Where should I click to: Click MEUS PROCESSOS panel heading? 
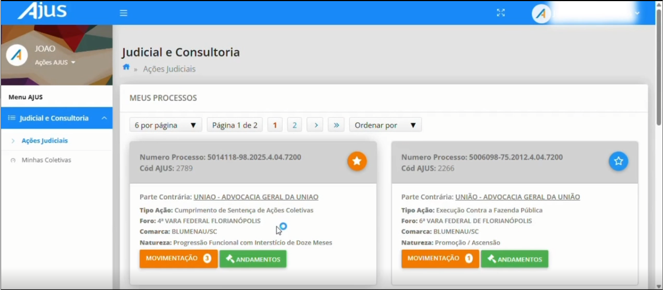pos(163,98)
